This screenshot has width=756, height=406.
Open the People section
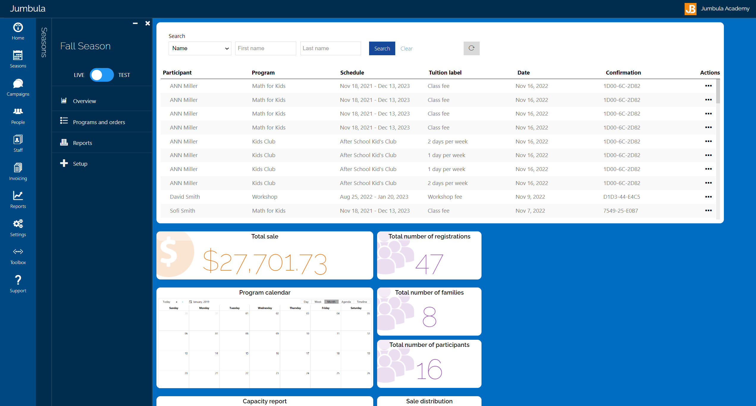[18, 115]
